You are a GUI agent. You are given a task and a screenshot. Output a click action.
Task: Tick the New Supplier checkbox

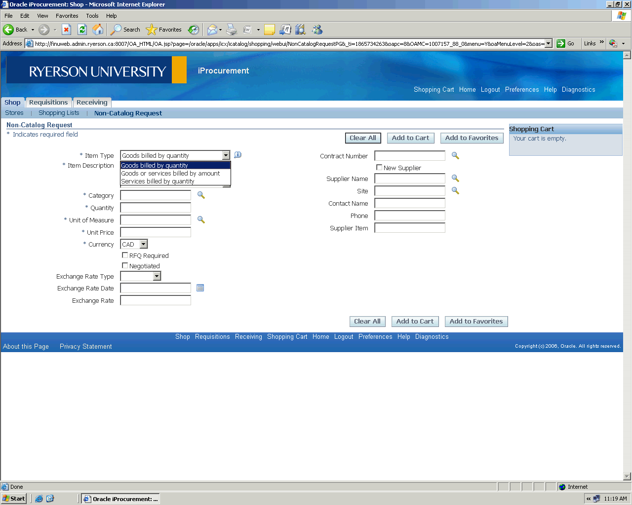pyautogui.click(x=379, y=168)
